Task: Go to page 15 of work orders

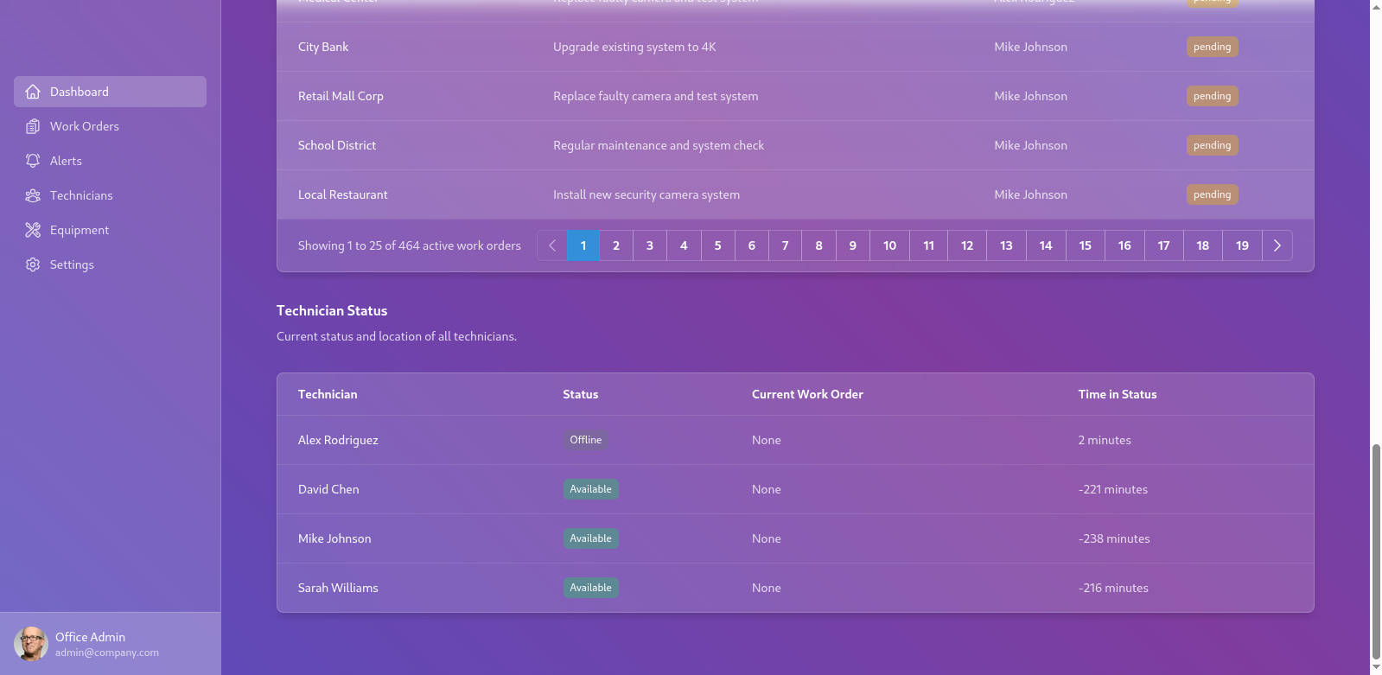Action: 1086,245
